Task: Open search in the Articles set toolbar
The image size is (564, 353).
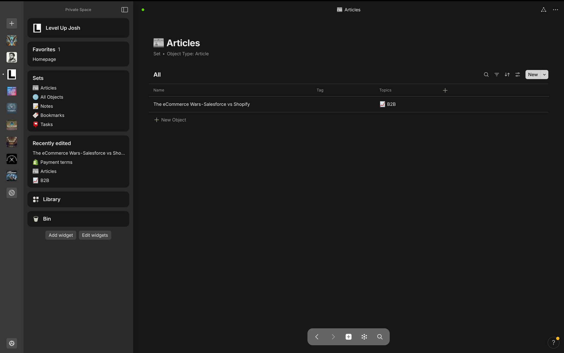Action: click(486, 74)
